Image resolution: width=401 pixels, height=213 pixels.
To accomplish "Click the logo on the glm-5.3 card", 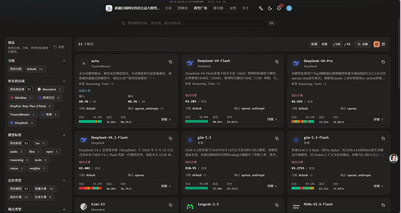I will [x=190, y=140].
